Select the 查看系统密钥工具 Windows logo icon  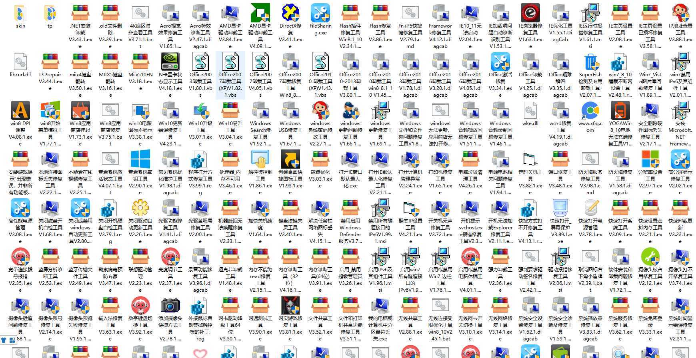tap(140, 159)
